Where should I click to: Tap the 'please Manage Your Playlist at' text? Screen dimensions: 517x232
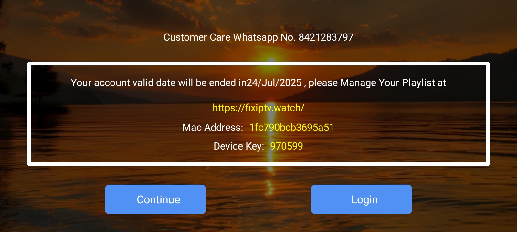coord(377,83)
